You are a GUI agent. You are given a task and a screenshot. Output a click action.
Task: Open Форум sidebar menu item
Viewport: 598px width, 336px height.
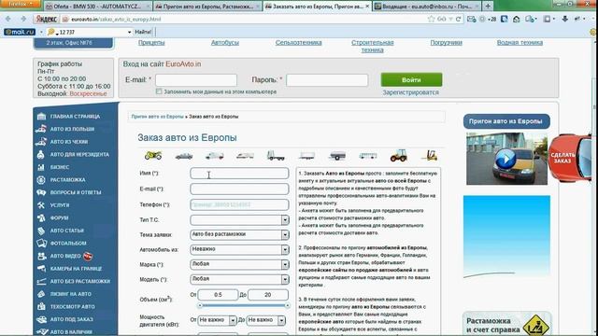point(59,217)
